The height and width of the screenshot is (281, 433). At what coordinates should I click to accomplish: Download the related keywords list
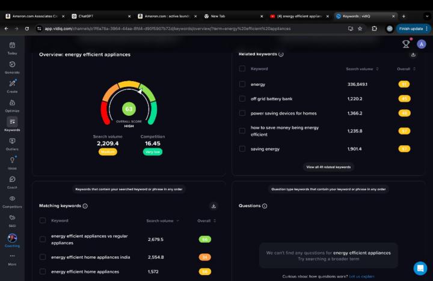[x=413, y=55]
